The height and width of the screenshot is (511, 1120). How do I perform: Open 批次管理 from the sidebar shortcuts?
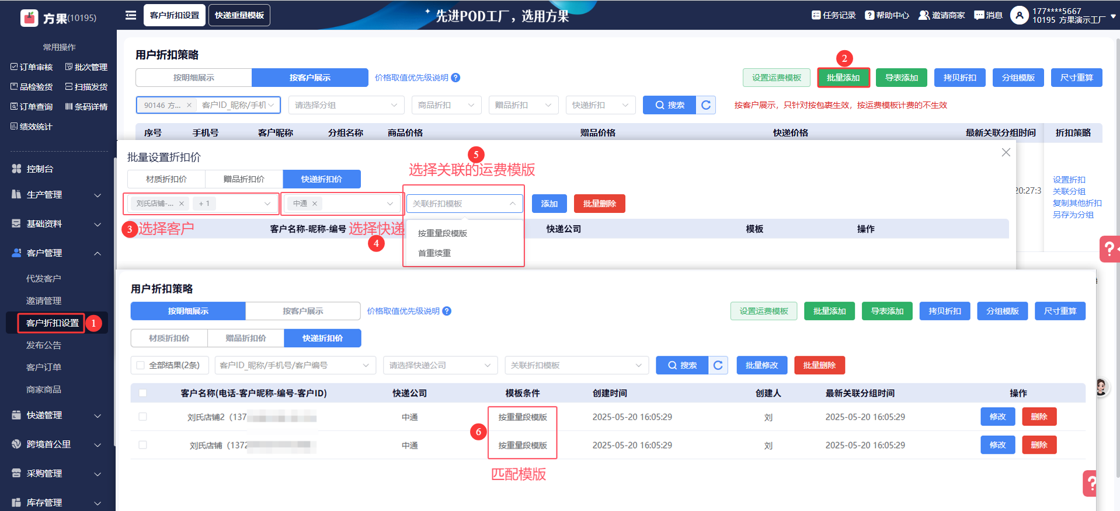click(x=86, y=67)
